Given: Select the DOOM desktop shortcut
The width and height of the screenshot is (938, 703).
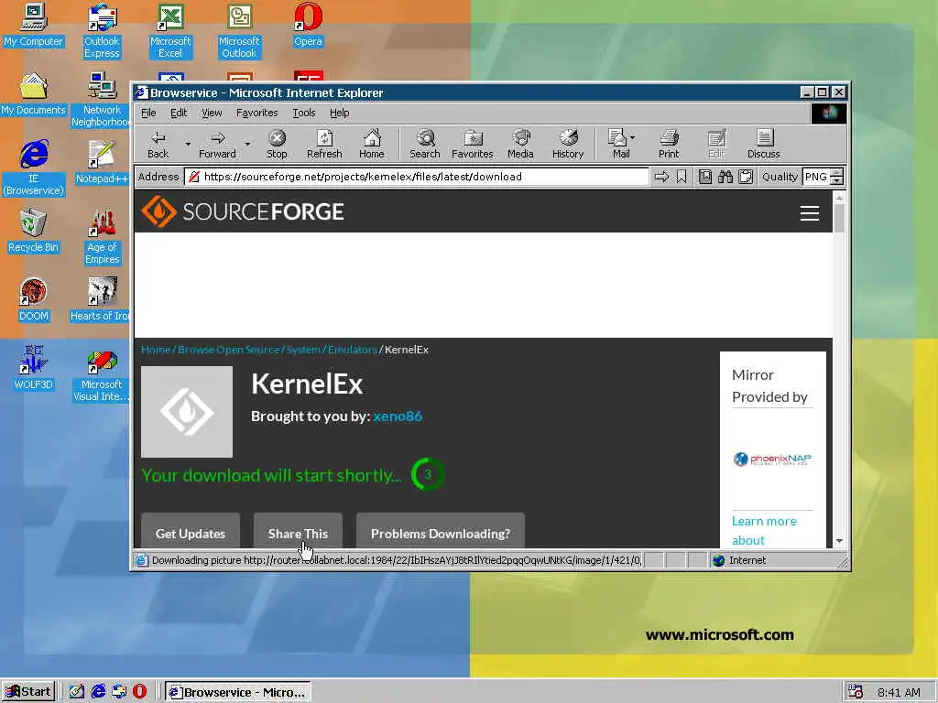Looking at the screenshot, I should [33, 300].
